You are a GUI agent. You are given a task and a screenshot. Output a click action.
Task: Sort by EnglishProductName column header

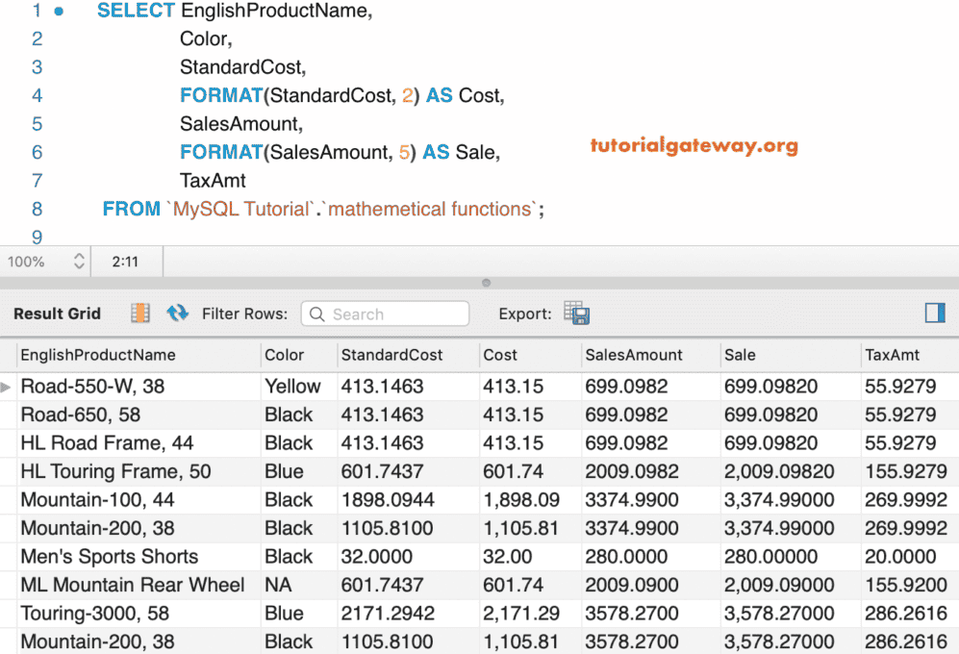(98, 355)
